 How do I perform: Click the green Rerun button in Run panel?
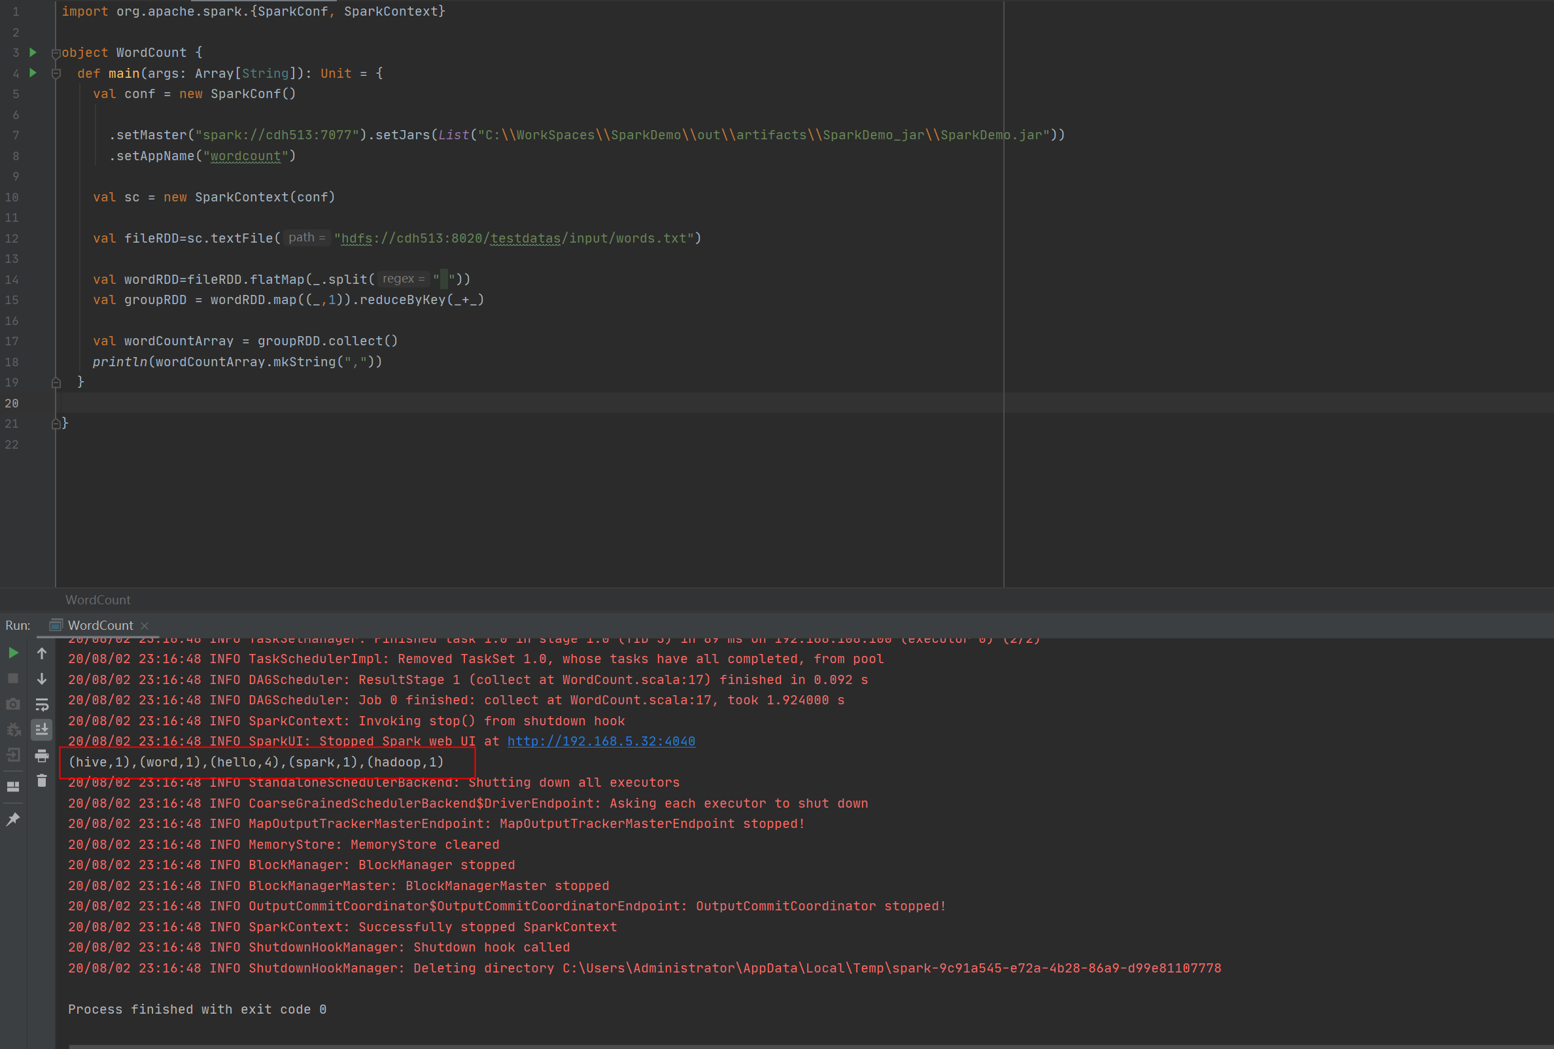(x=12, y=653)
